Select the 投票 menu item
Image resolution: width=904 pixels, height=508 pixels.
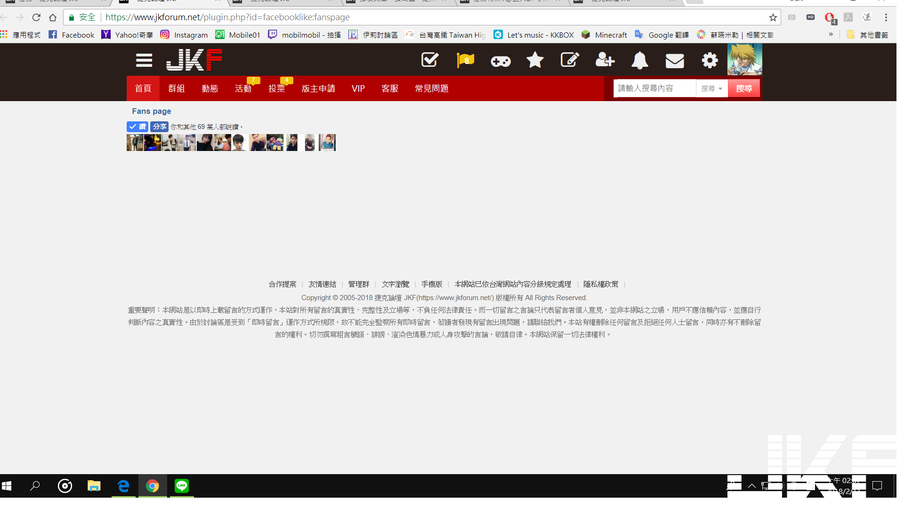click(277, 88)
